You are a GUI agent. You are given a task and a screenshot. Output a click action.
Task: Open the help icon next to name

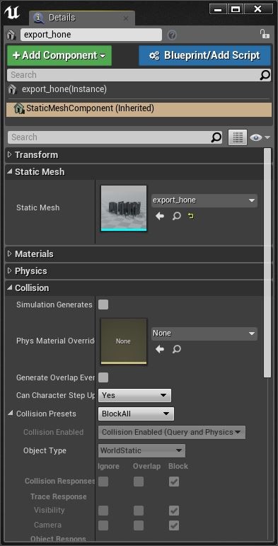pyautogui.click(x=172, y=35)
